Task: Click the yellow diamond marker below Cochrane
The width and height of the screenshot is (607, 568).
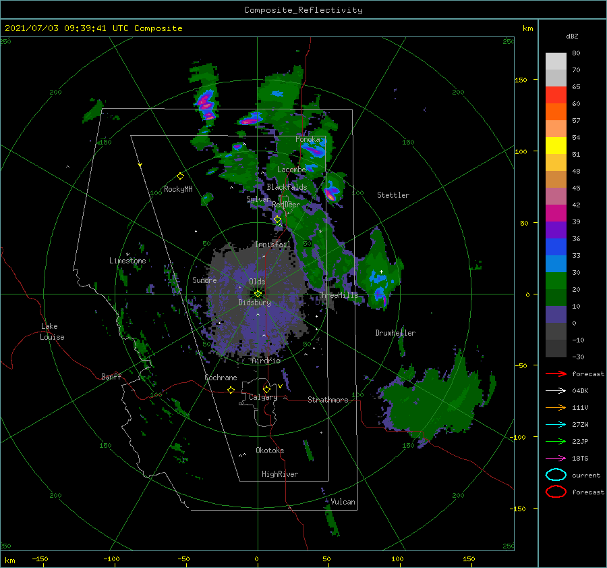Action: pos(231,390)
